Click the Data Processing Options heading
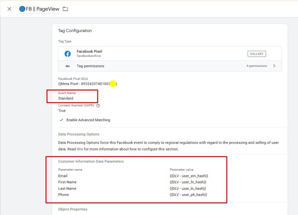 pyautogui.click(x=79, y=134)
